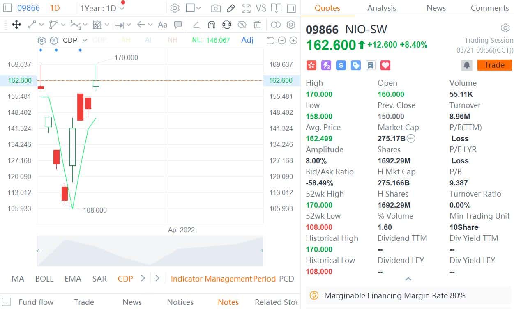Click the purple lightning Level-2 icon
The image size is (514, 309).
(x=326, y=65)
